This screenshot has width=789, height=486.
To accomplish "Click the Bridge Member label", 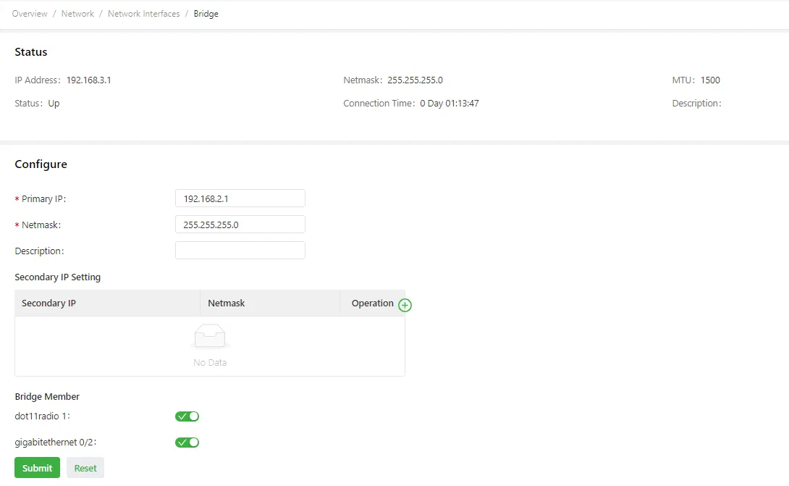I will pos(47,396).
